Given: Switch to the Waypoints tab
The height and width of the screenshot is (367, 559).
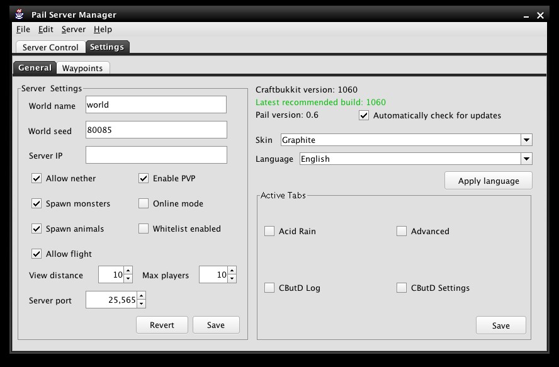Looking at the screenshot, I should coord(82,68).
